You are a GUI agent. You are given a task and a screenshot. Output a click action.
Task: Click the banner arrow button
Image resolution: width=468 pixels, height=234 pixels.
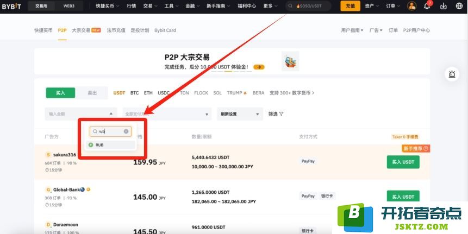pos(259,67)
